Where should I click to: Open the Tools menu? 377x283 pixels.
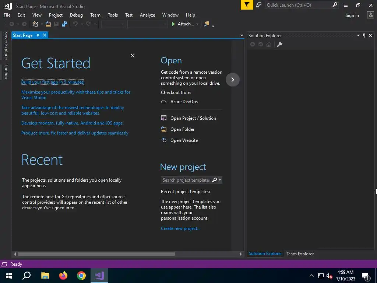pyautogui.click(x=113, y=15)
